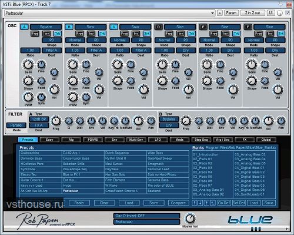Open Filter B type Bypass selector
The height and width of the screenshot is (235, 294).
pos(169,119)
